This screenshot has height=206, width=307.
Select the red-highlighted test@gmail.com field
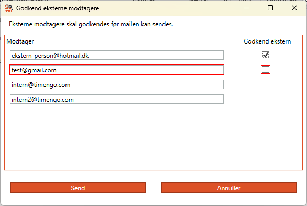point(117,70)
